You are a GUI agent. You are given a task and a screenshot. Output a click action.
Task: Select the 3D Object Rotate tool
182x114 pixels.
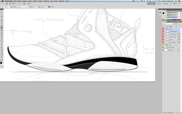[x=2, y=52]
